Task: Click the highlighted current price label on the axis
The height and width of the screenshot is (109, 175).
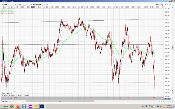Action: click(167, 99)
